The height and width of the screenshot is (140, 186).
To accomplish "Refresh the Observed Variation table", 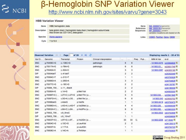I will [90, 55].
